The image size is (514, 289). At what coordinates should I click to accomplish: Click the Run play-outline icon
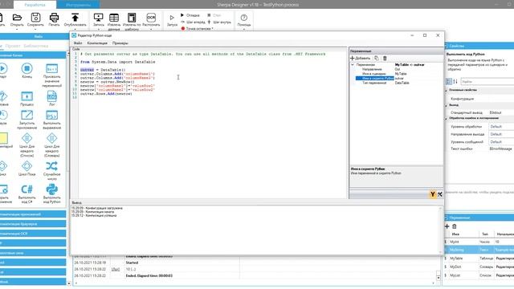coord(172,18)
